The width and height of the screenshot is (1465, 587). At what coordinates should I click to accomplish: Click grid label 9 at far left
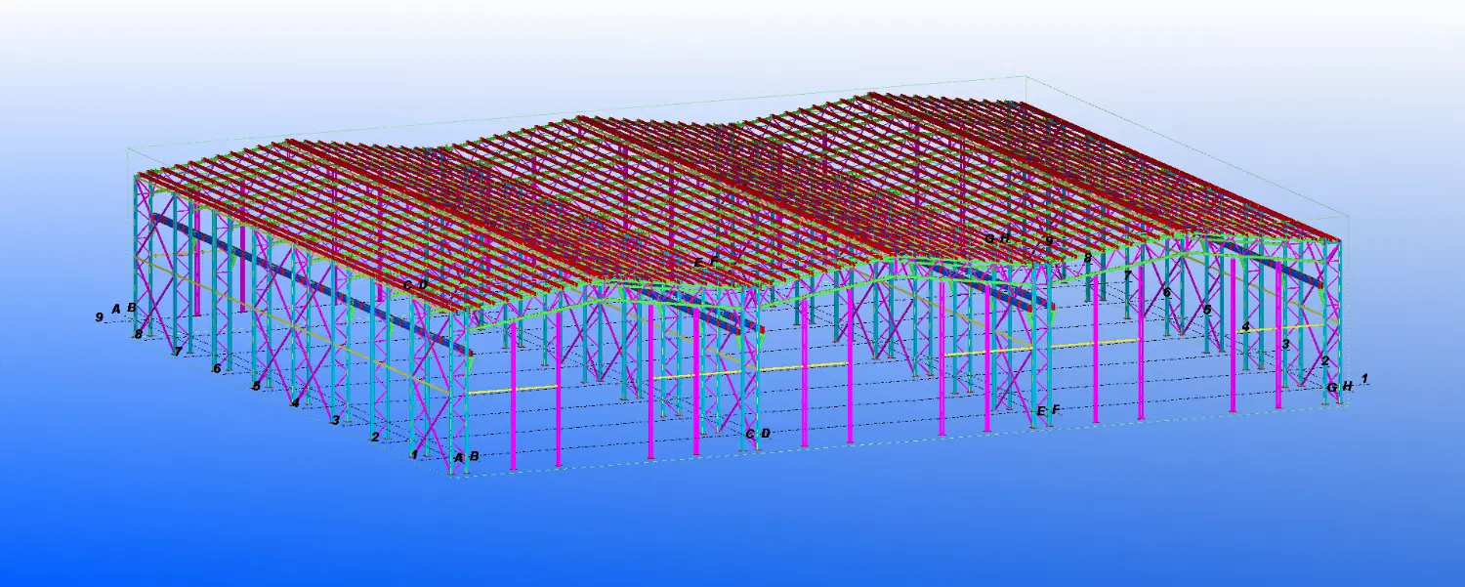pos(99,317)
